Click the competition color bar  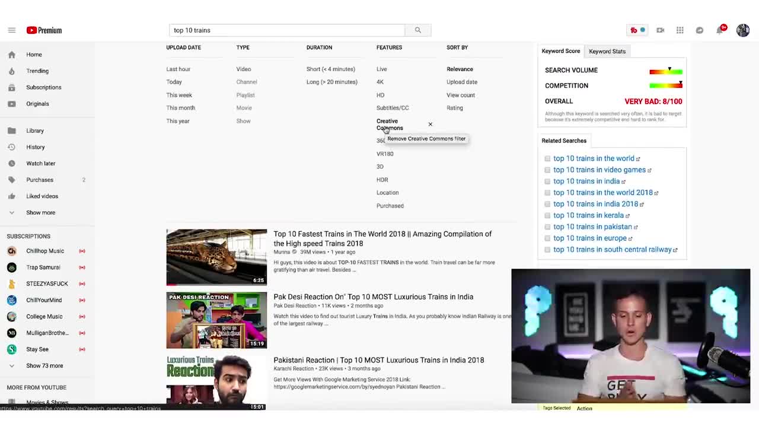coord(666,85)
